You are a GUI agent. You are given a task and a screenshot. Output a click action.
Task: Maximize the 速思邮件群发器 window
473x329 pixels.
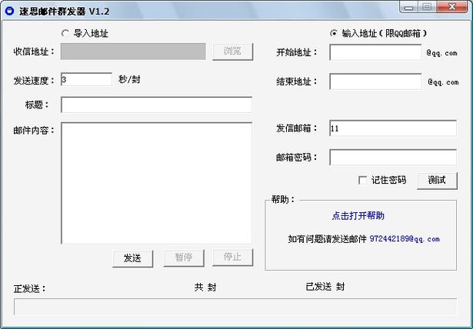[427, 7]
